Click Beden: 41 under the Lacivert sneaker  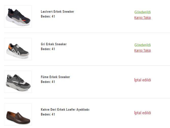48,17
